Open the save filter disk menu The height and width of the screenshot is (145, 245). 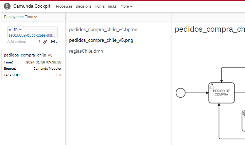coord(54,42)
